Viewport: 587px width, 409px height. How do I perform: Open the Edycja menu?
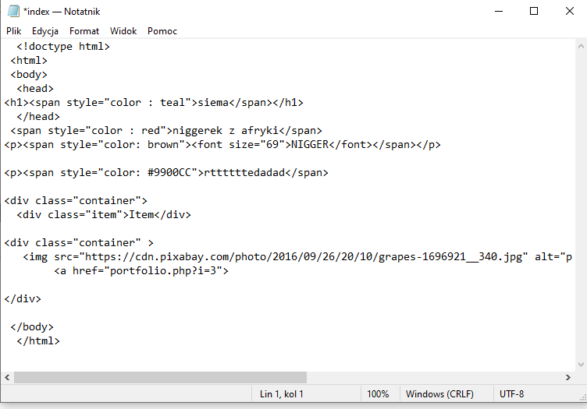[45, 31]
